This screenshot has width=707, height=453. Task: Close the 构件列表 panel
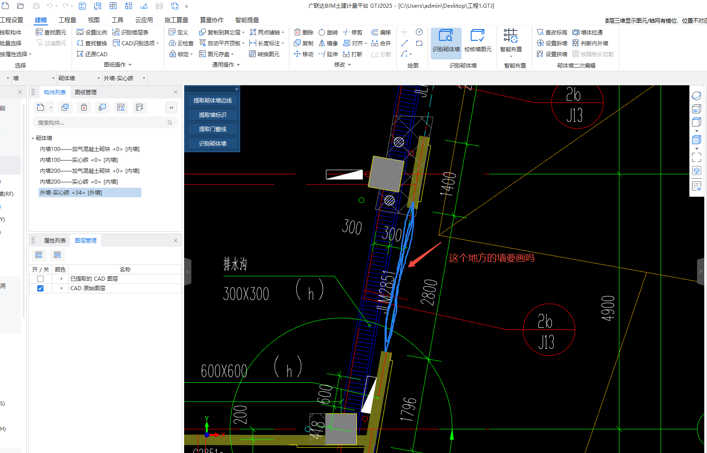tap(176, 92)
